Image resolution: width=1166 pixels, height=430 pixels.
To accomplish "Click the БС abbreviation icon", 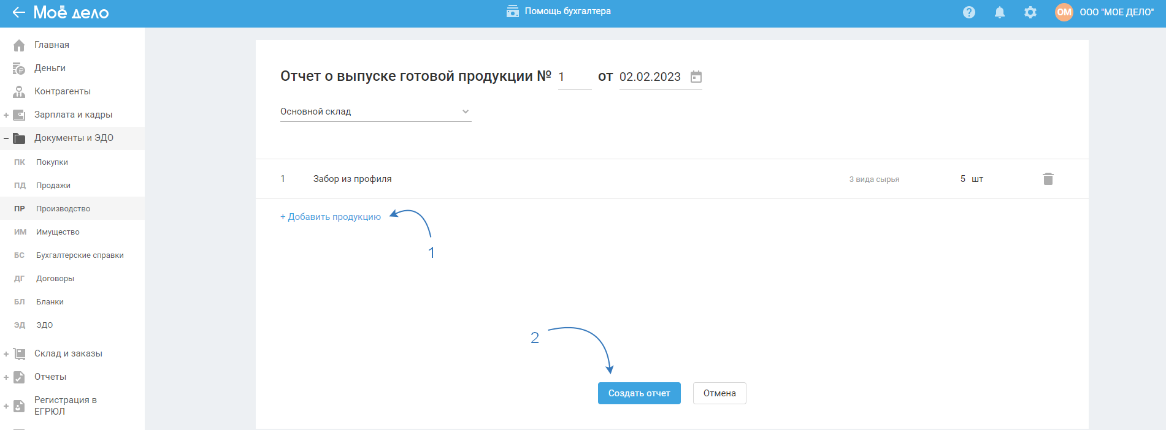I will 20,255.
